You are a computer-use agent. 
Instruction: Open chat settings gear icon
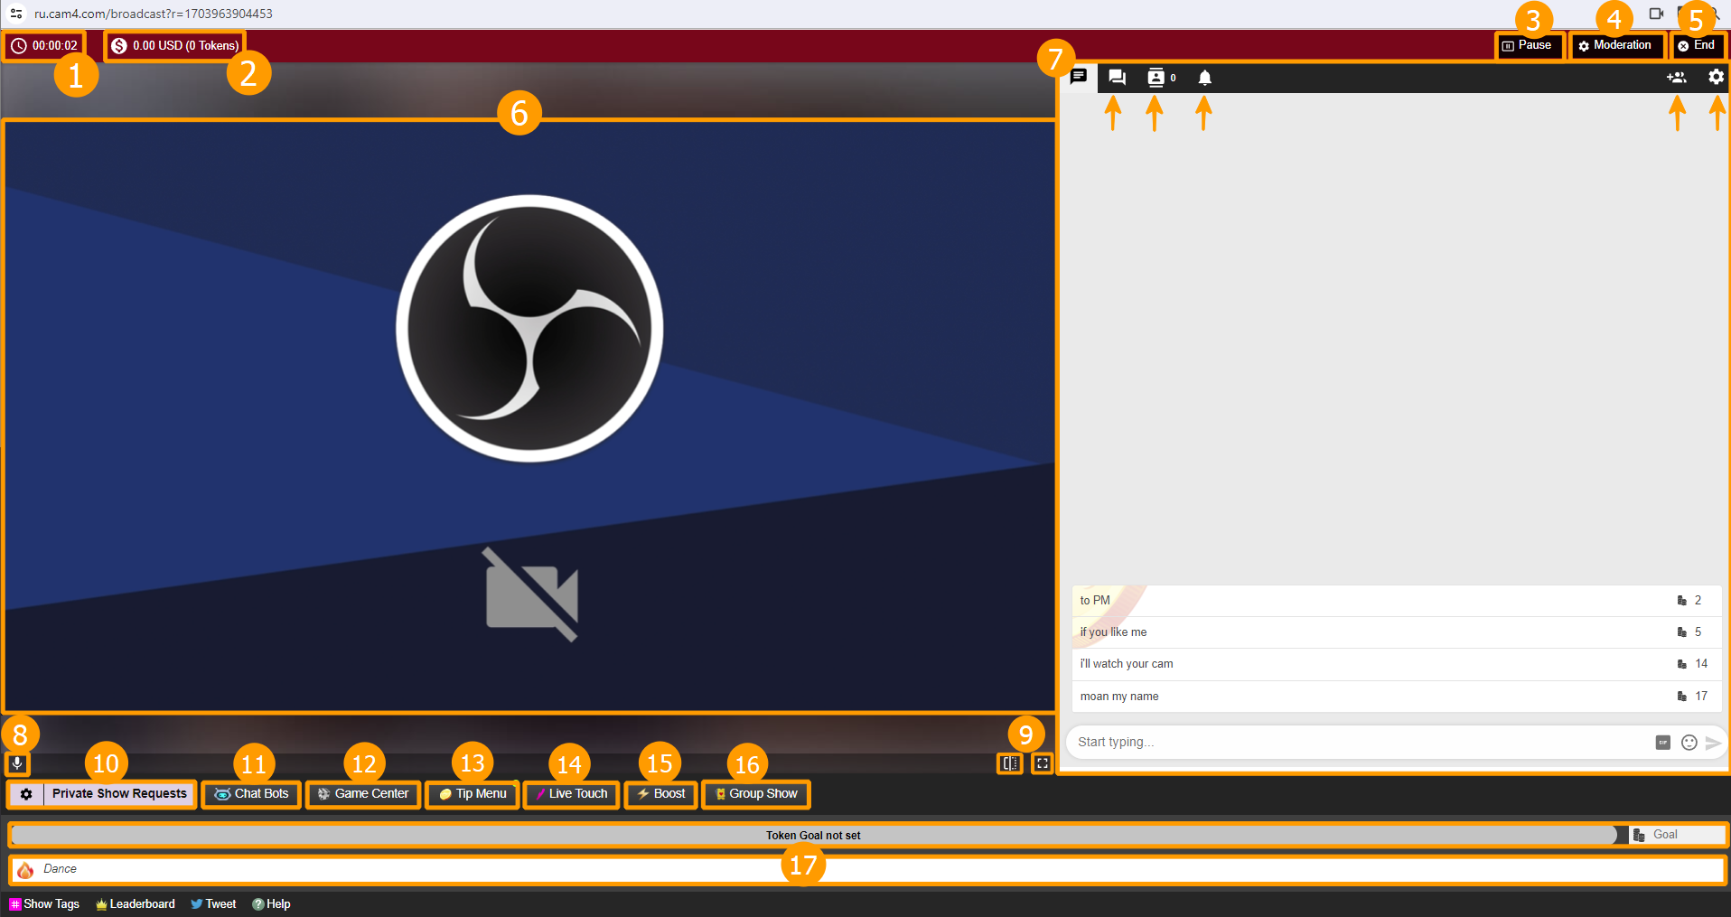point(1716,78)
